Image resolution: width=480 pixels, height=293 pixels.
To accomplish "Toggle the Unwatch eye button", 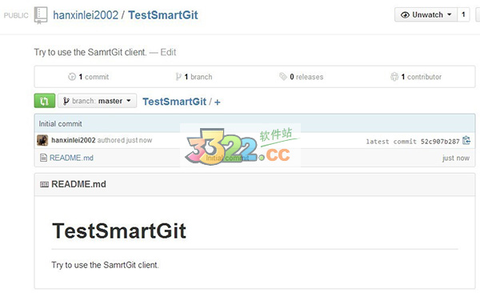I will (426, 14).
